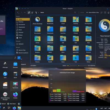Image resolution: width=110 pixels, height=110 pixels.
Task: Select the Important folder icon
Action: click(50, 38)
